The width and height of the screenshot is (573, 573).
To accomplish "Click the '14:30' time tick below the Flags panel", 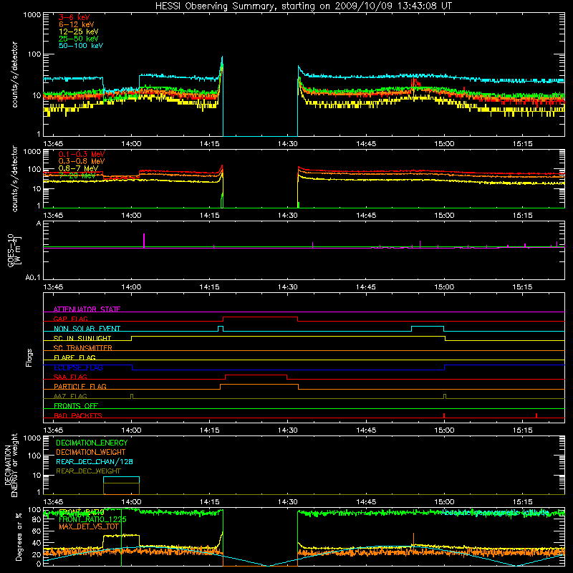I will pyautogui.click(x=288, y=430).
